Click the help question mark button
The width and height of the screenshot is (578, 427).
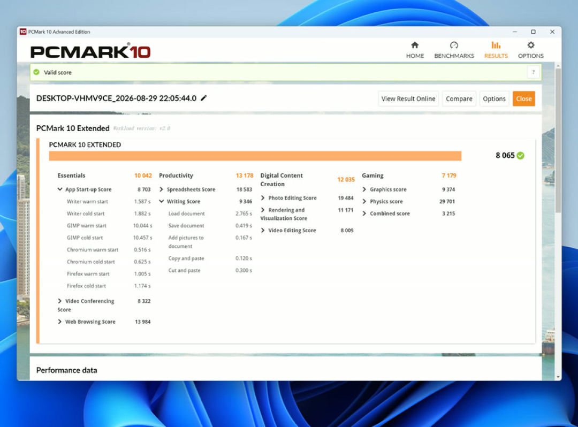click(x=533, y=72)
